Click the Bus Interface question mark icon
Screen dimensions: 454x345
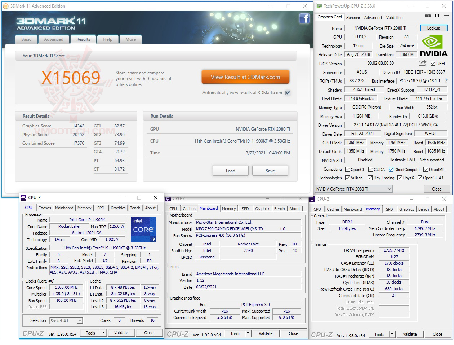tap(446, 81)
